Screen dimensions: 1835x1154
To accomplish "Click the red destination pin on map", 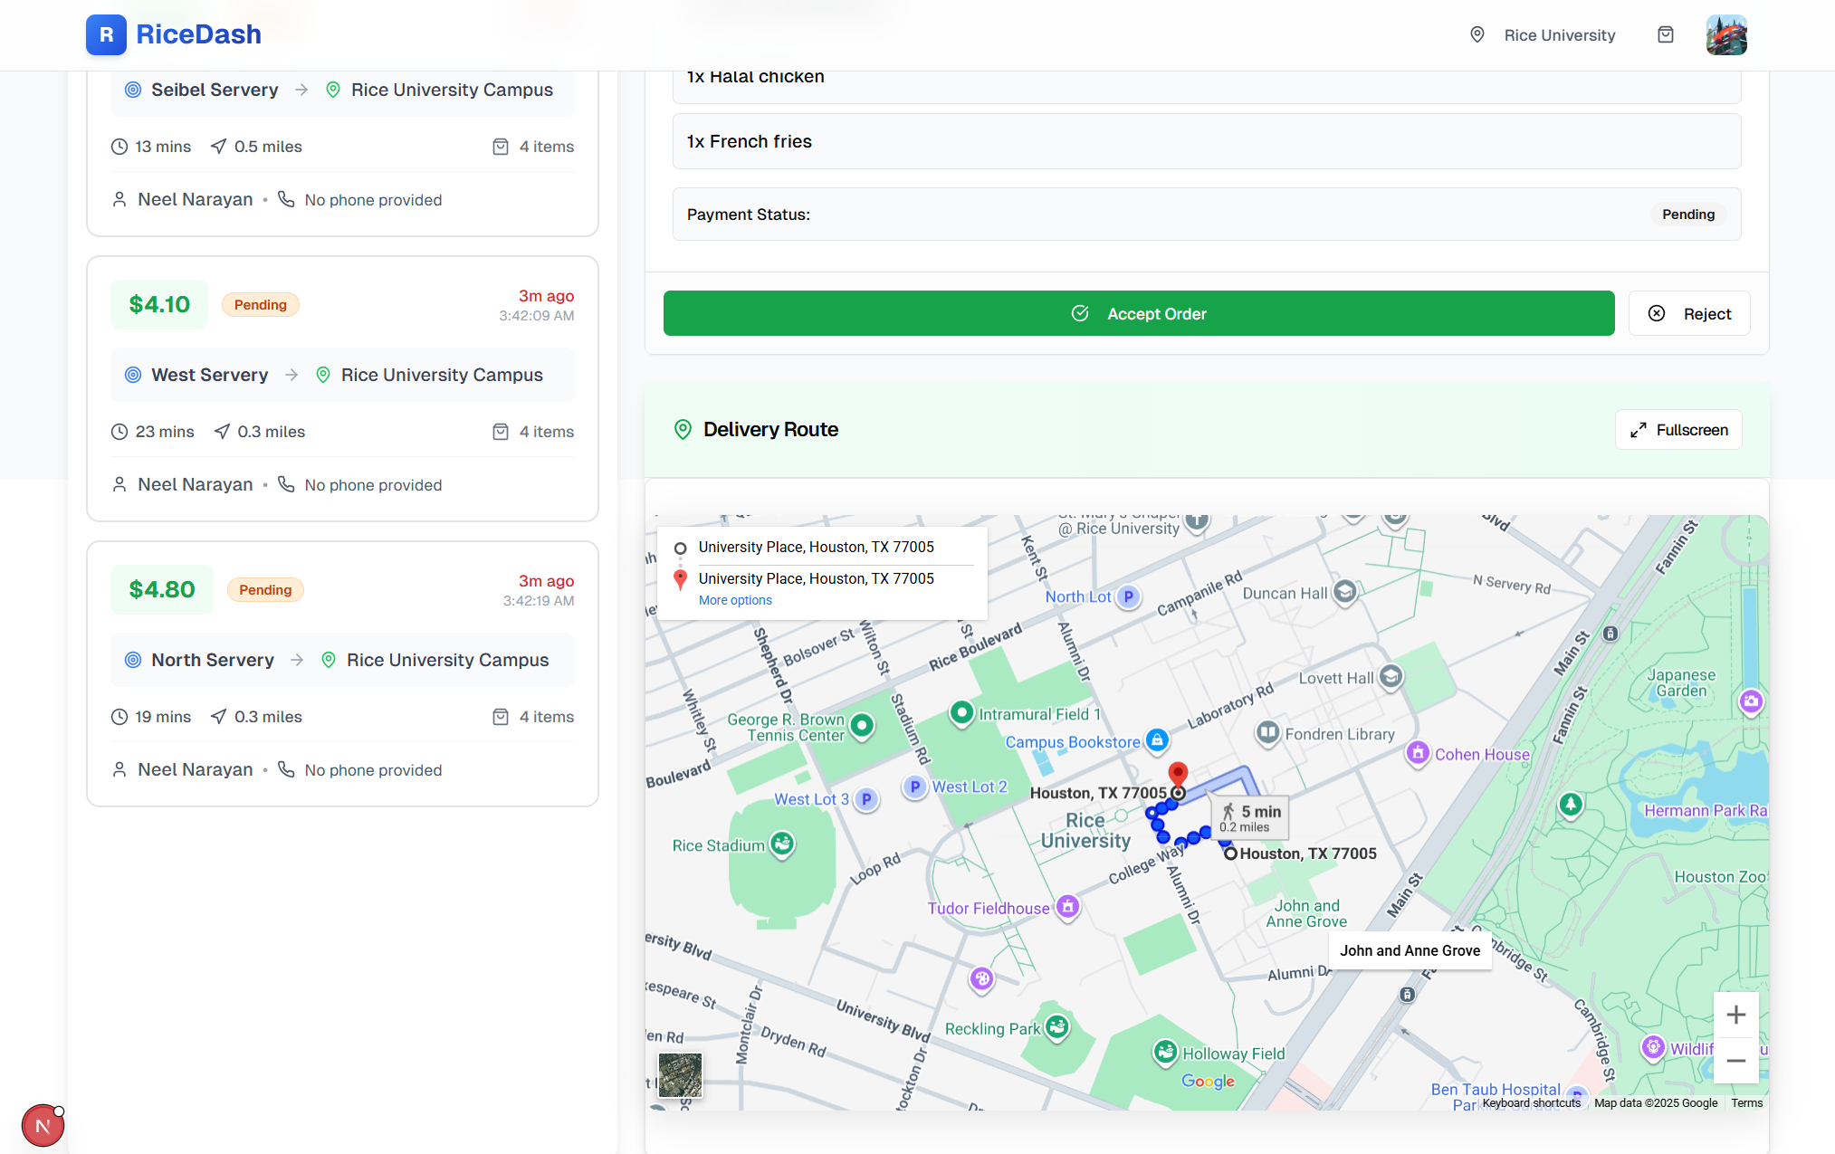I will pos(1178,774).
